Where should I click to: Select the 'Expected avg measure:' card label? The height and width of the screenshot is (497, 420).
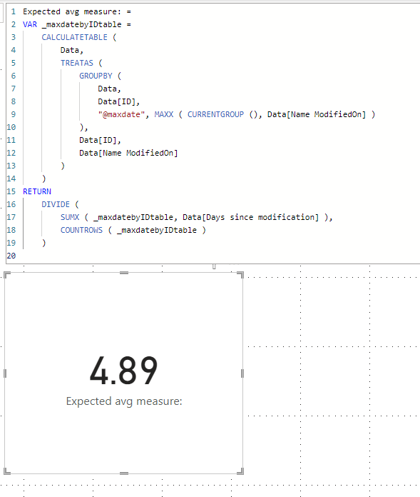click(x=124, y=401)
